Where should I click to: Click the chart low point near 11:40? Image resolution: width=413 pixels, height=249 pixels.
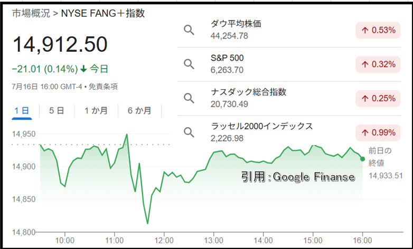tap(147, 224)
